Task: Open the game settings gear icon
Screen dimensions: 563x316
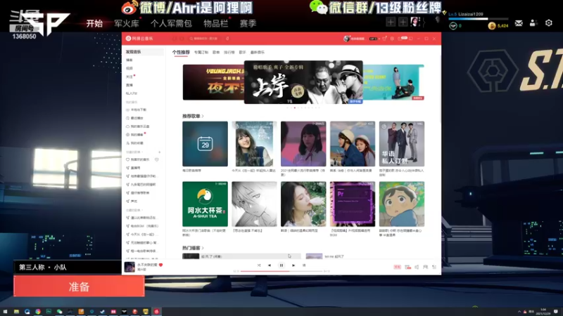Action: pos(549,23)
